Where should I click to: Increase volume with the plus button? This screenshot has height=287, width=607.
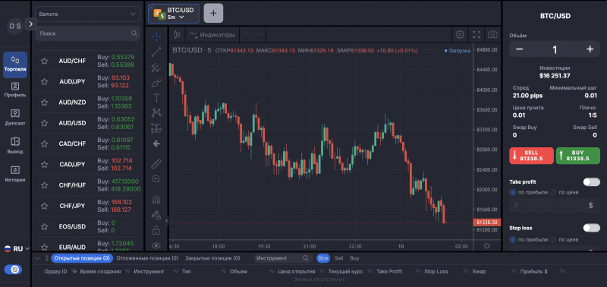point(590,49)
